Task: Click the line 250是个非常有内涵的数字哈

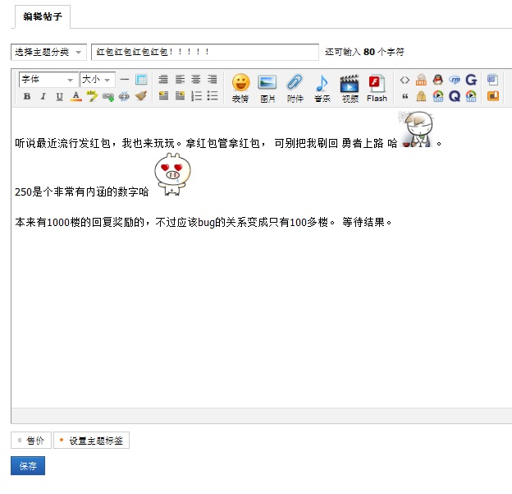Action: [81, 192]
